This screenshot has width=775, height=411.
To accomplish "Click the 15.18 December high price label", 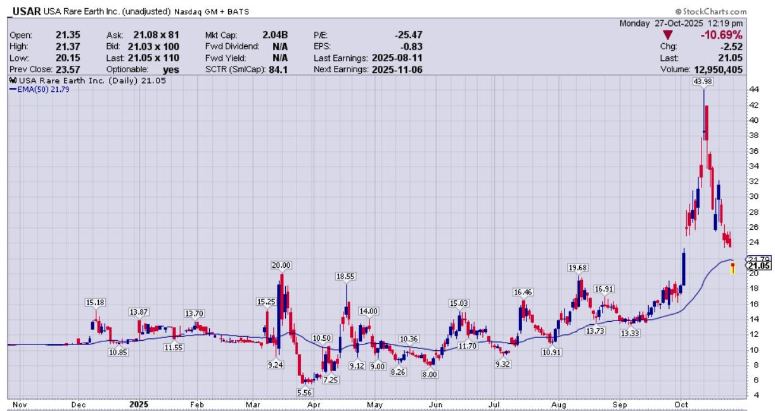I will 96,302.
